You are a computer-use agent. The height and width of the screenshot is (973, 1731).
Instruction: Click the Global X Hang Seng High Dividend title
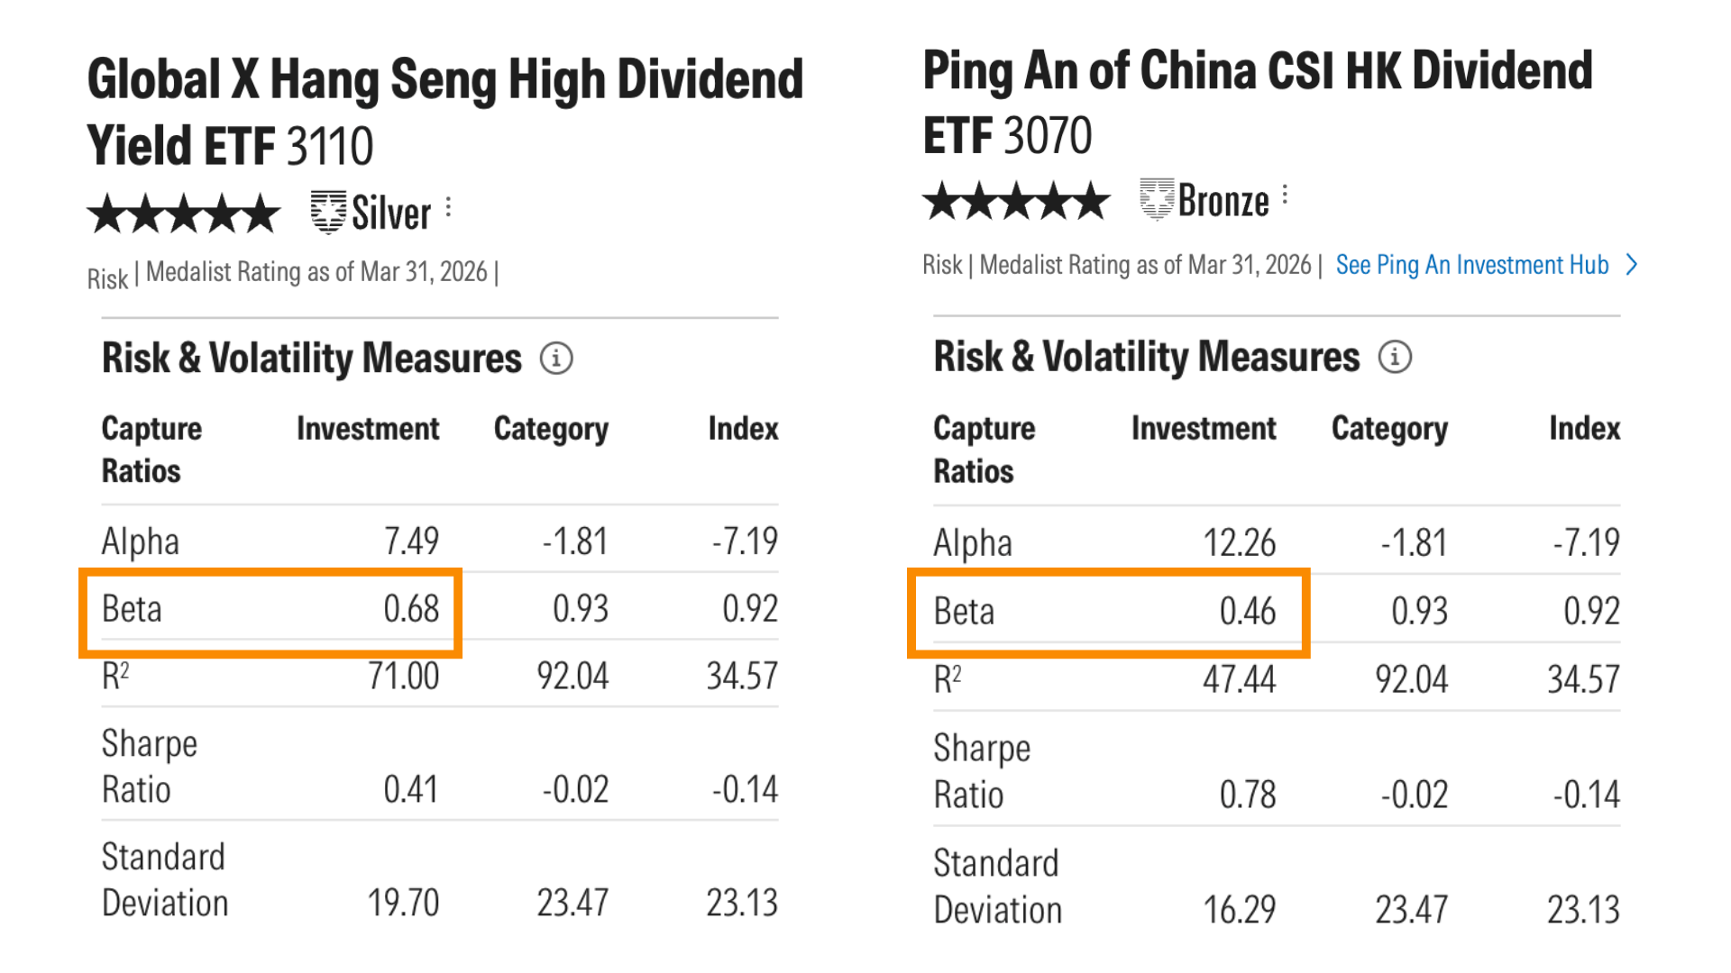click(x=445, y=112)
